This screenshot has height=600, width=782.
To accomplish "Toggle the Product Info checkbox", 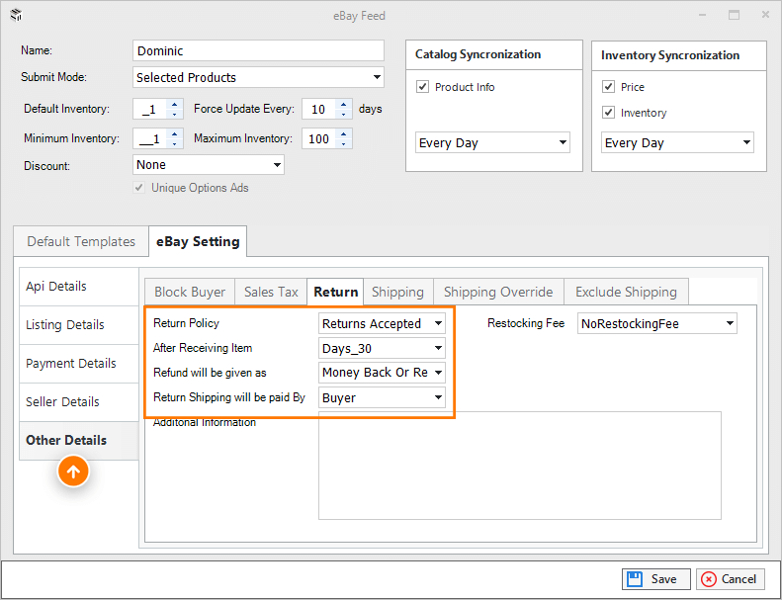I will [422, 87].
